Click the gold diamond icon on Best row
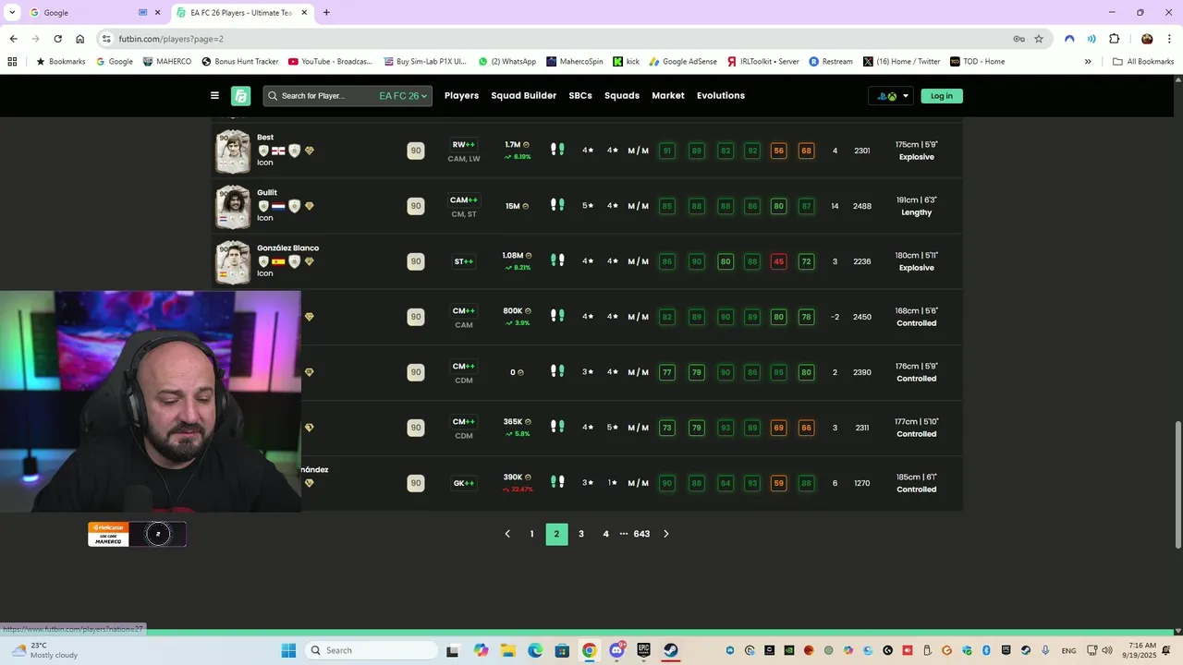Viewport: 1183px width, 665px height. point(309,151)
